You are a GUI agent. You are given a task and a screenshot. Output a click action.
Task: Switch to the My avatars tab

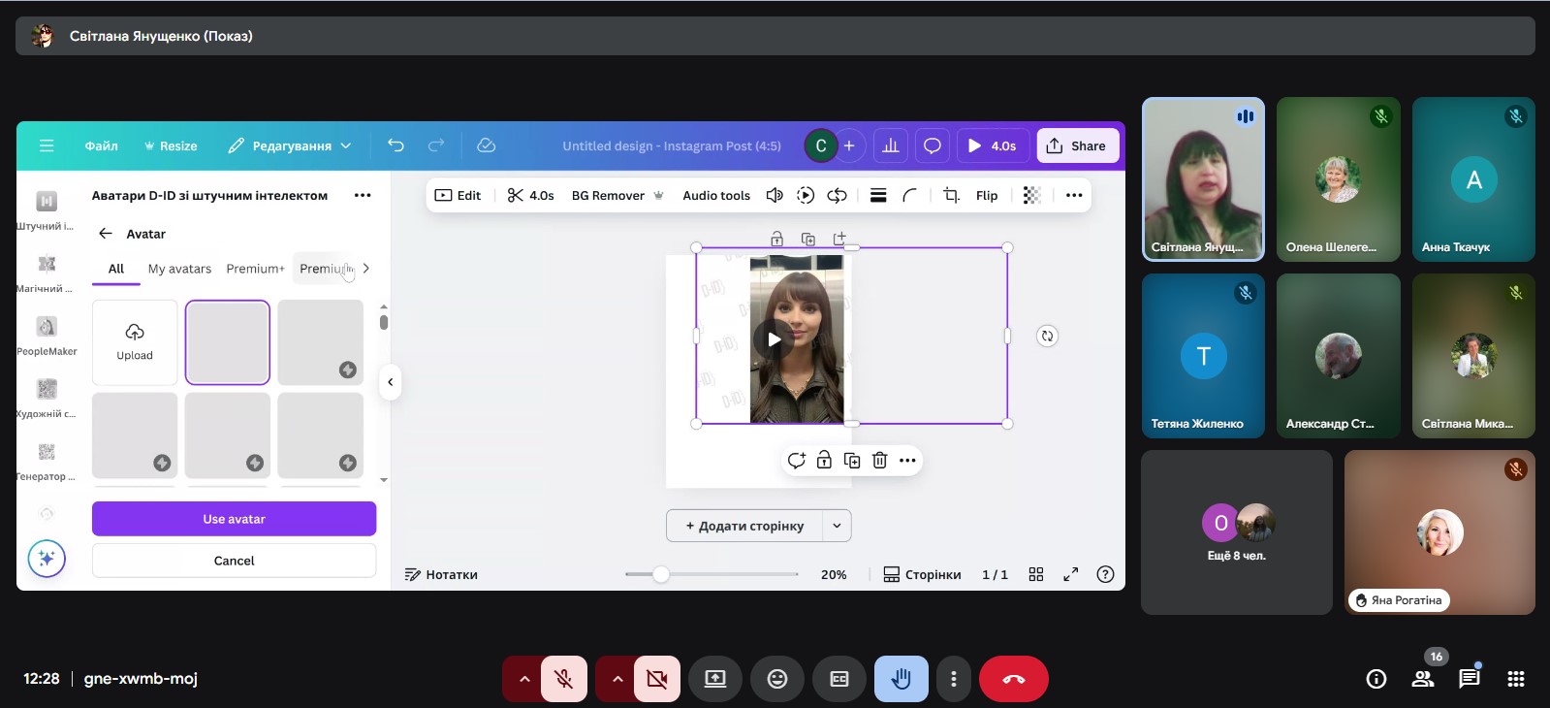179,269
